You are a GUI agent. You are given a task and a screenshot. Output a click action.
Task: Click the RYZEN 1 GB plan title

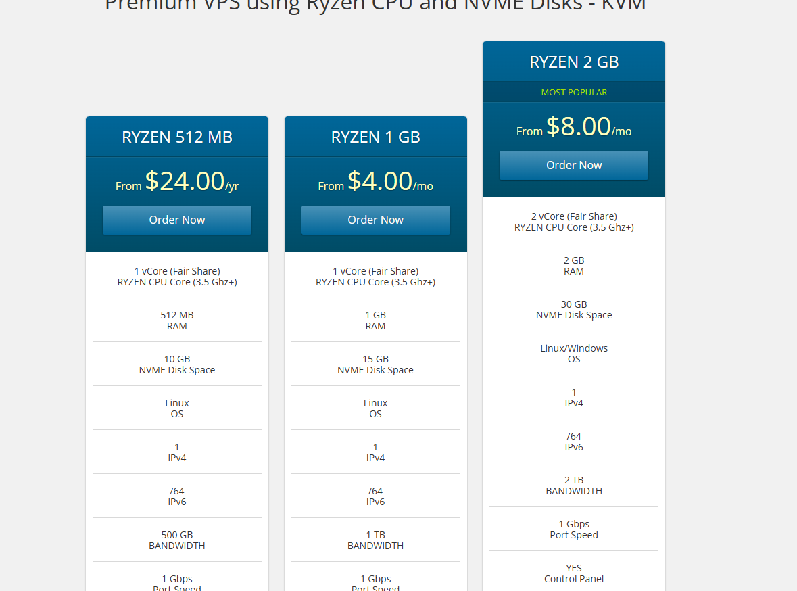(375, 137)
